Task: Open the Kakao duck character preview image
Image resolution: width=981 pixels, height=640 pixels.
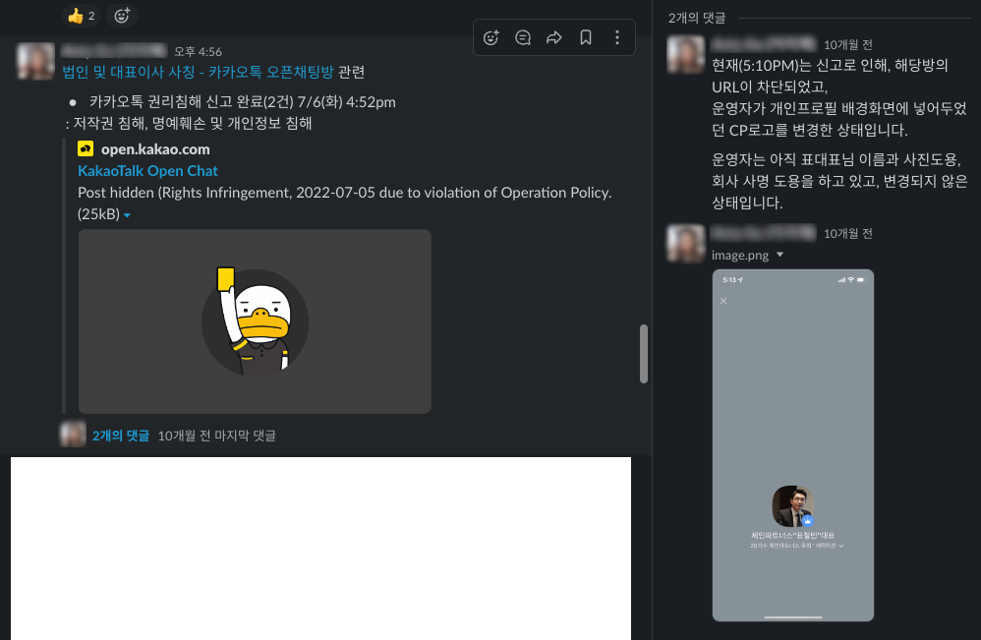Action: click(x=255, y=321)
